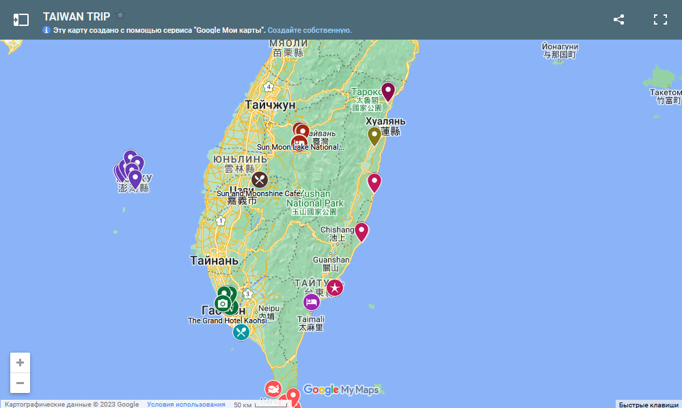
Task: Select the olive pin near Hualien
Action: [x=374, y=137]
